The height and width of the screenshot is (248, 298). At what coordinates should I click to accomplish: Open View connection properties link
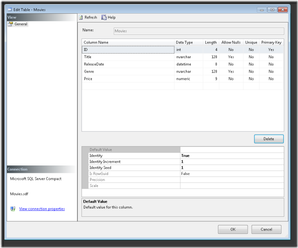[x=42, y=209]
